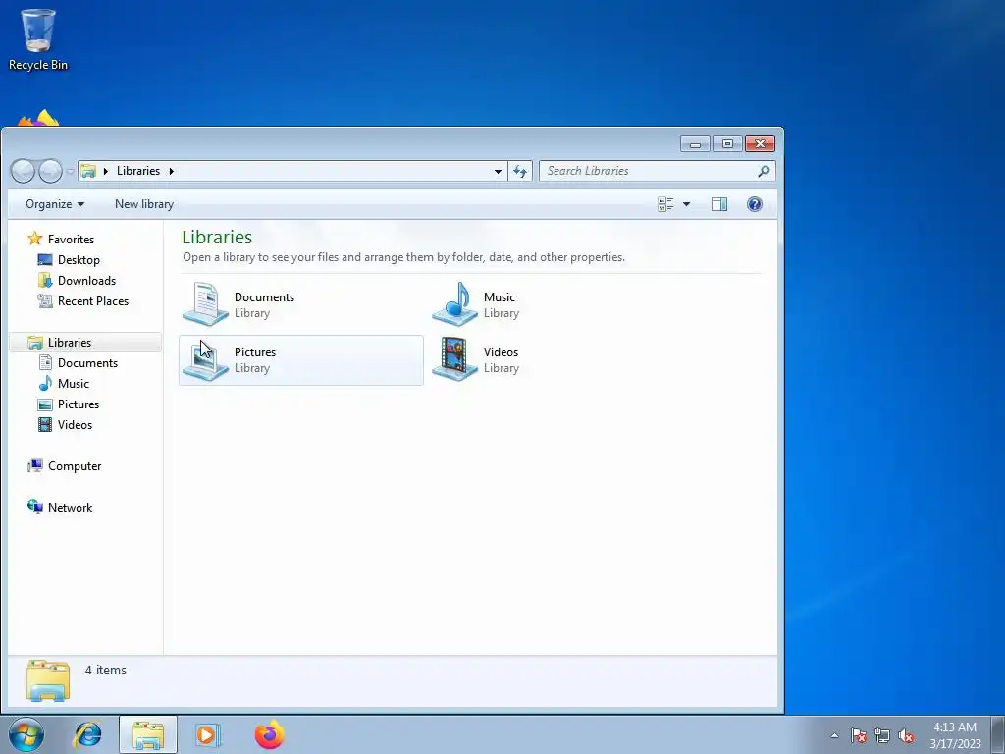This screenshot has width=1005, height=754.
Task: Open the Windows Start menu
Action: pos(26,734)
